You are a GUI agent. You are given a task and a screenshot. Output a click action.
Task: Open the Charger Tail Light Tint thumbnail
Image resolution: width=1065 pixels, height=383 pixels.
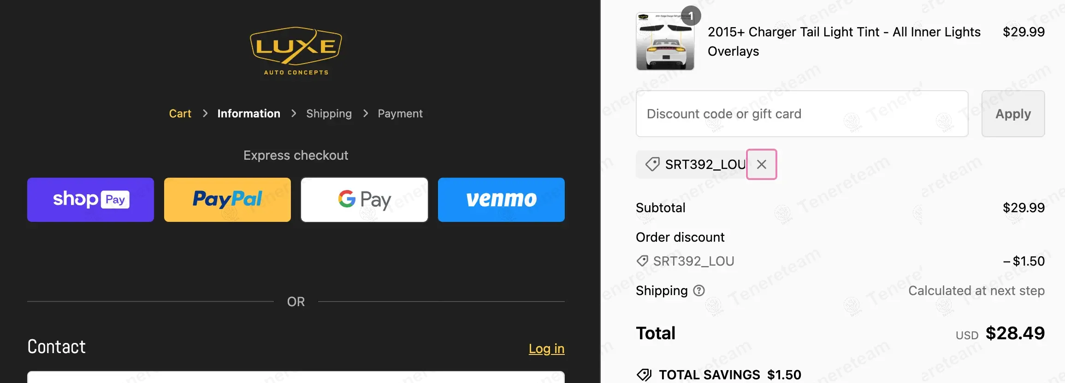665,42
